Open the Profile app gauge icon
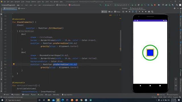182x102 pixels. click(x=148, y=5)
